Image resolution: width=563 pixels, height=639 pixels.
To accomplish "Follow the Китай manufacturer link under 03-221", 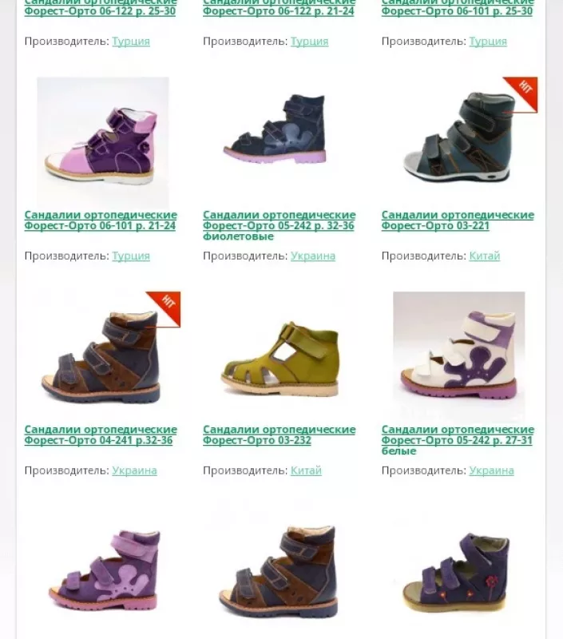I will 485,256.
